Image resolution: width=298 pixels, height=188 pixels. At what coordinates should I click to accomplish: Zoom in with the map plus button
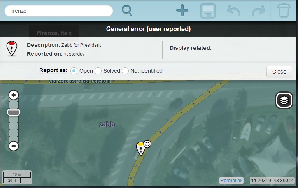(14, 95)
